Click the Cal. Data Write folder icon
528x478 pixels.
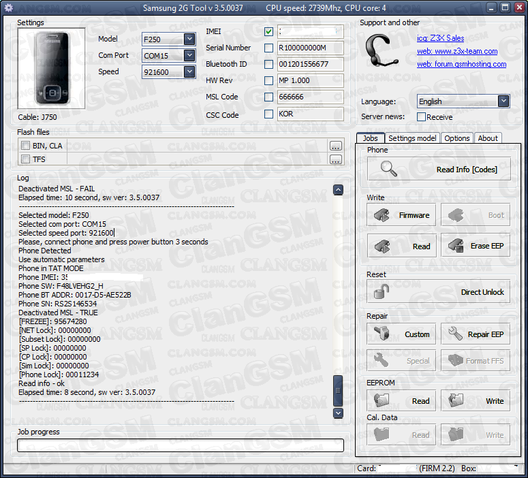pos(456,434)
